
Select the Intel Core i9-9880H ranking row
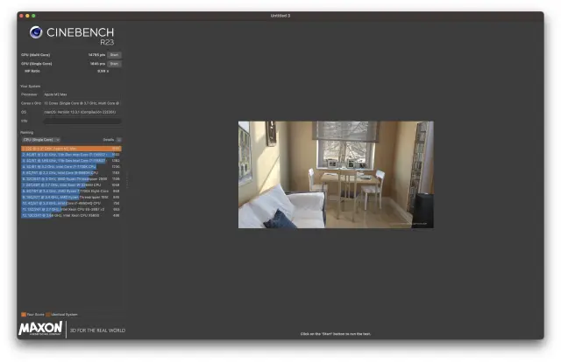(x=70, y=172)
